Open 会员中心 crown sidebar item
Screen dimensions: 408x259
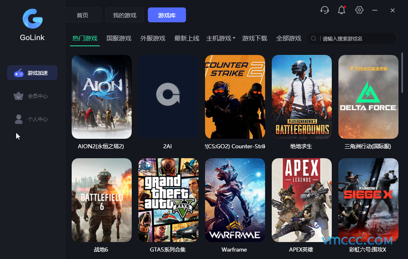32,96
